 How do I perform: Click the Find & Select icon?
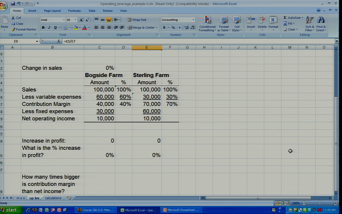pos(321,21)
